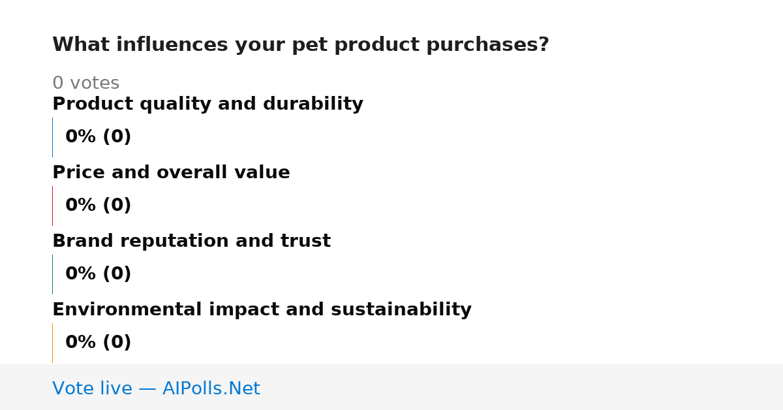
Task: Click the blue Product quality result bar
Action: pyautogui.click(x=52, y=137)
